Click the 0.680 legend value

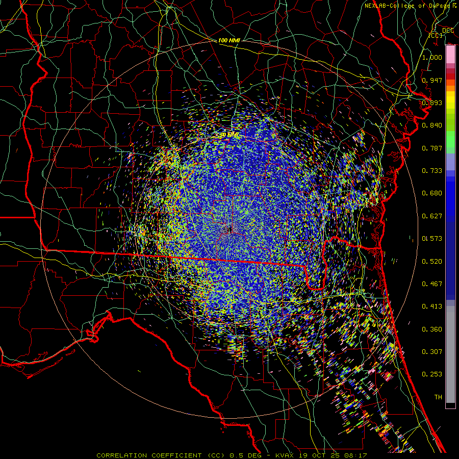point(432,193)
